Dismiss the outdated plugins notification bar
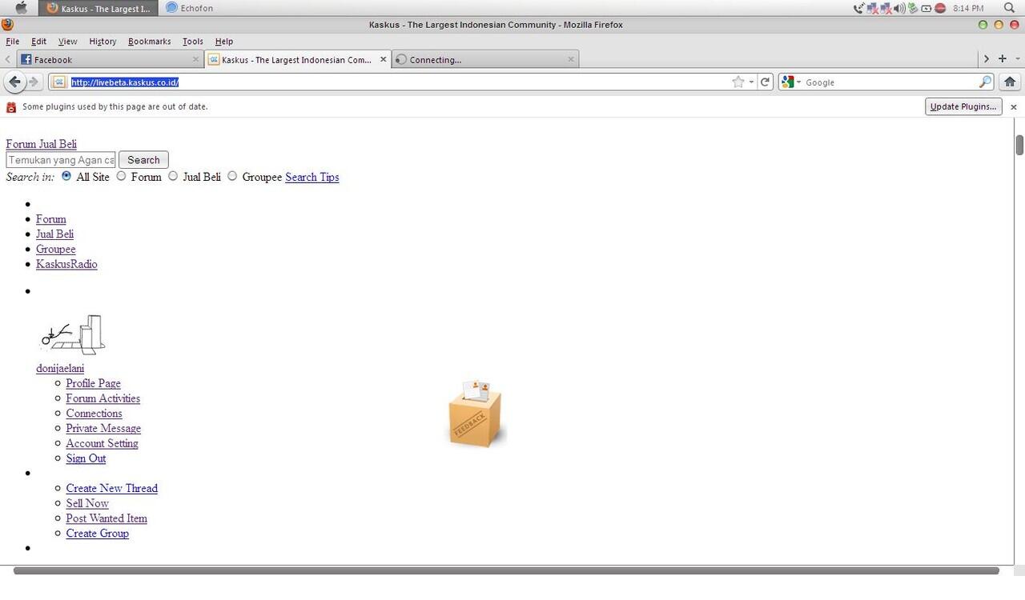Viewport: 1025px width, 600px height. click(1013, 106)
